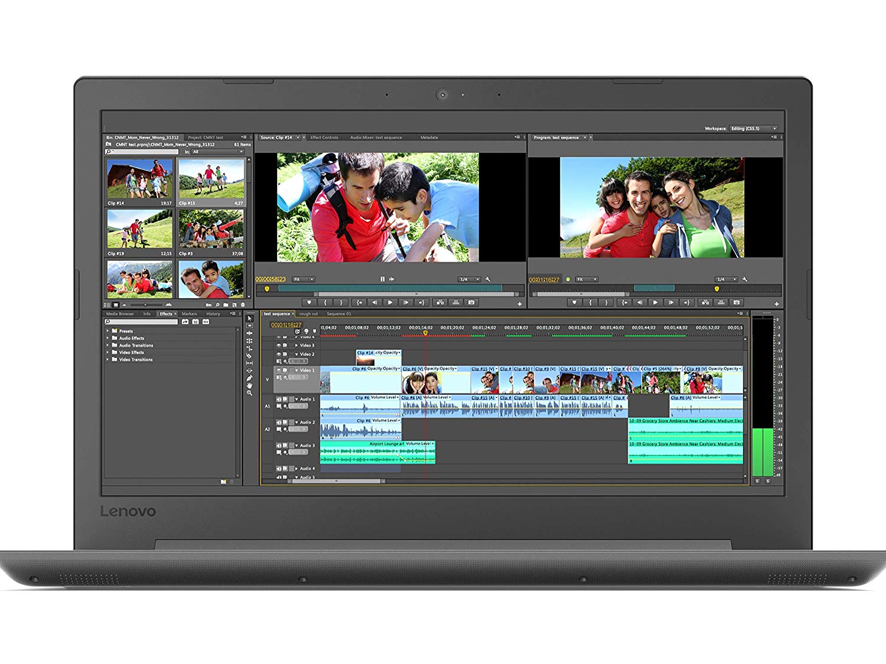Toggle track output eye for Video 3
This screenshot has width=886, height=664.
click(279, 345)
